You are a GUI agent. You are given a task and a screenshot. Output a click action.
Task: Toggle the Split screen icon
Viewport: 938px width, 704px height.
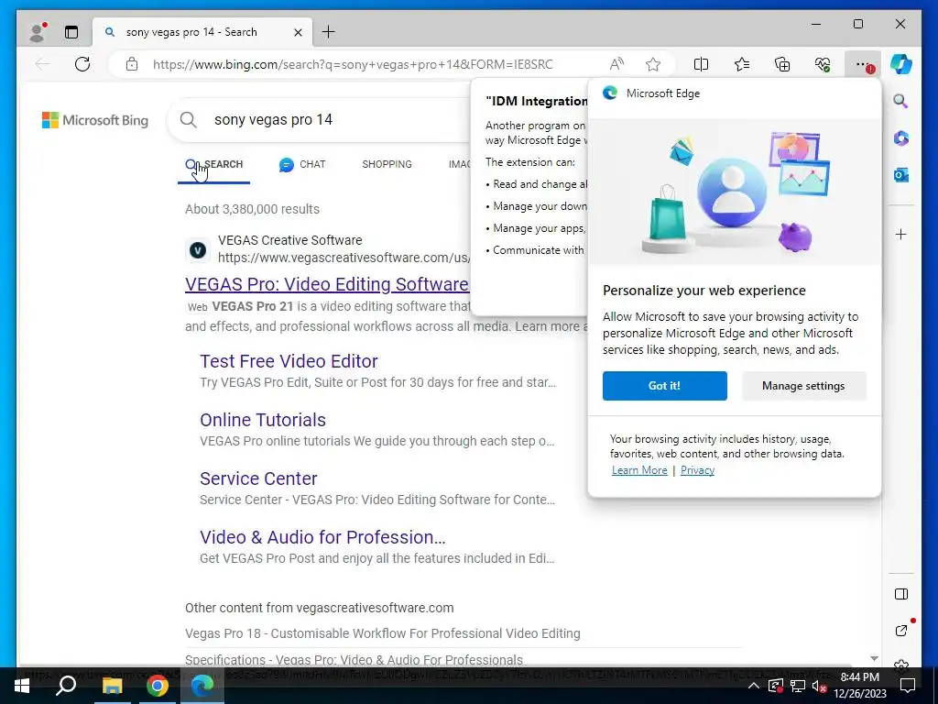(x=701, y=64)
